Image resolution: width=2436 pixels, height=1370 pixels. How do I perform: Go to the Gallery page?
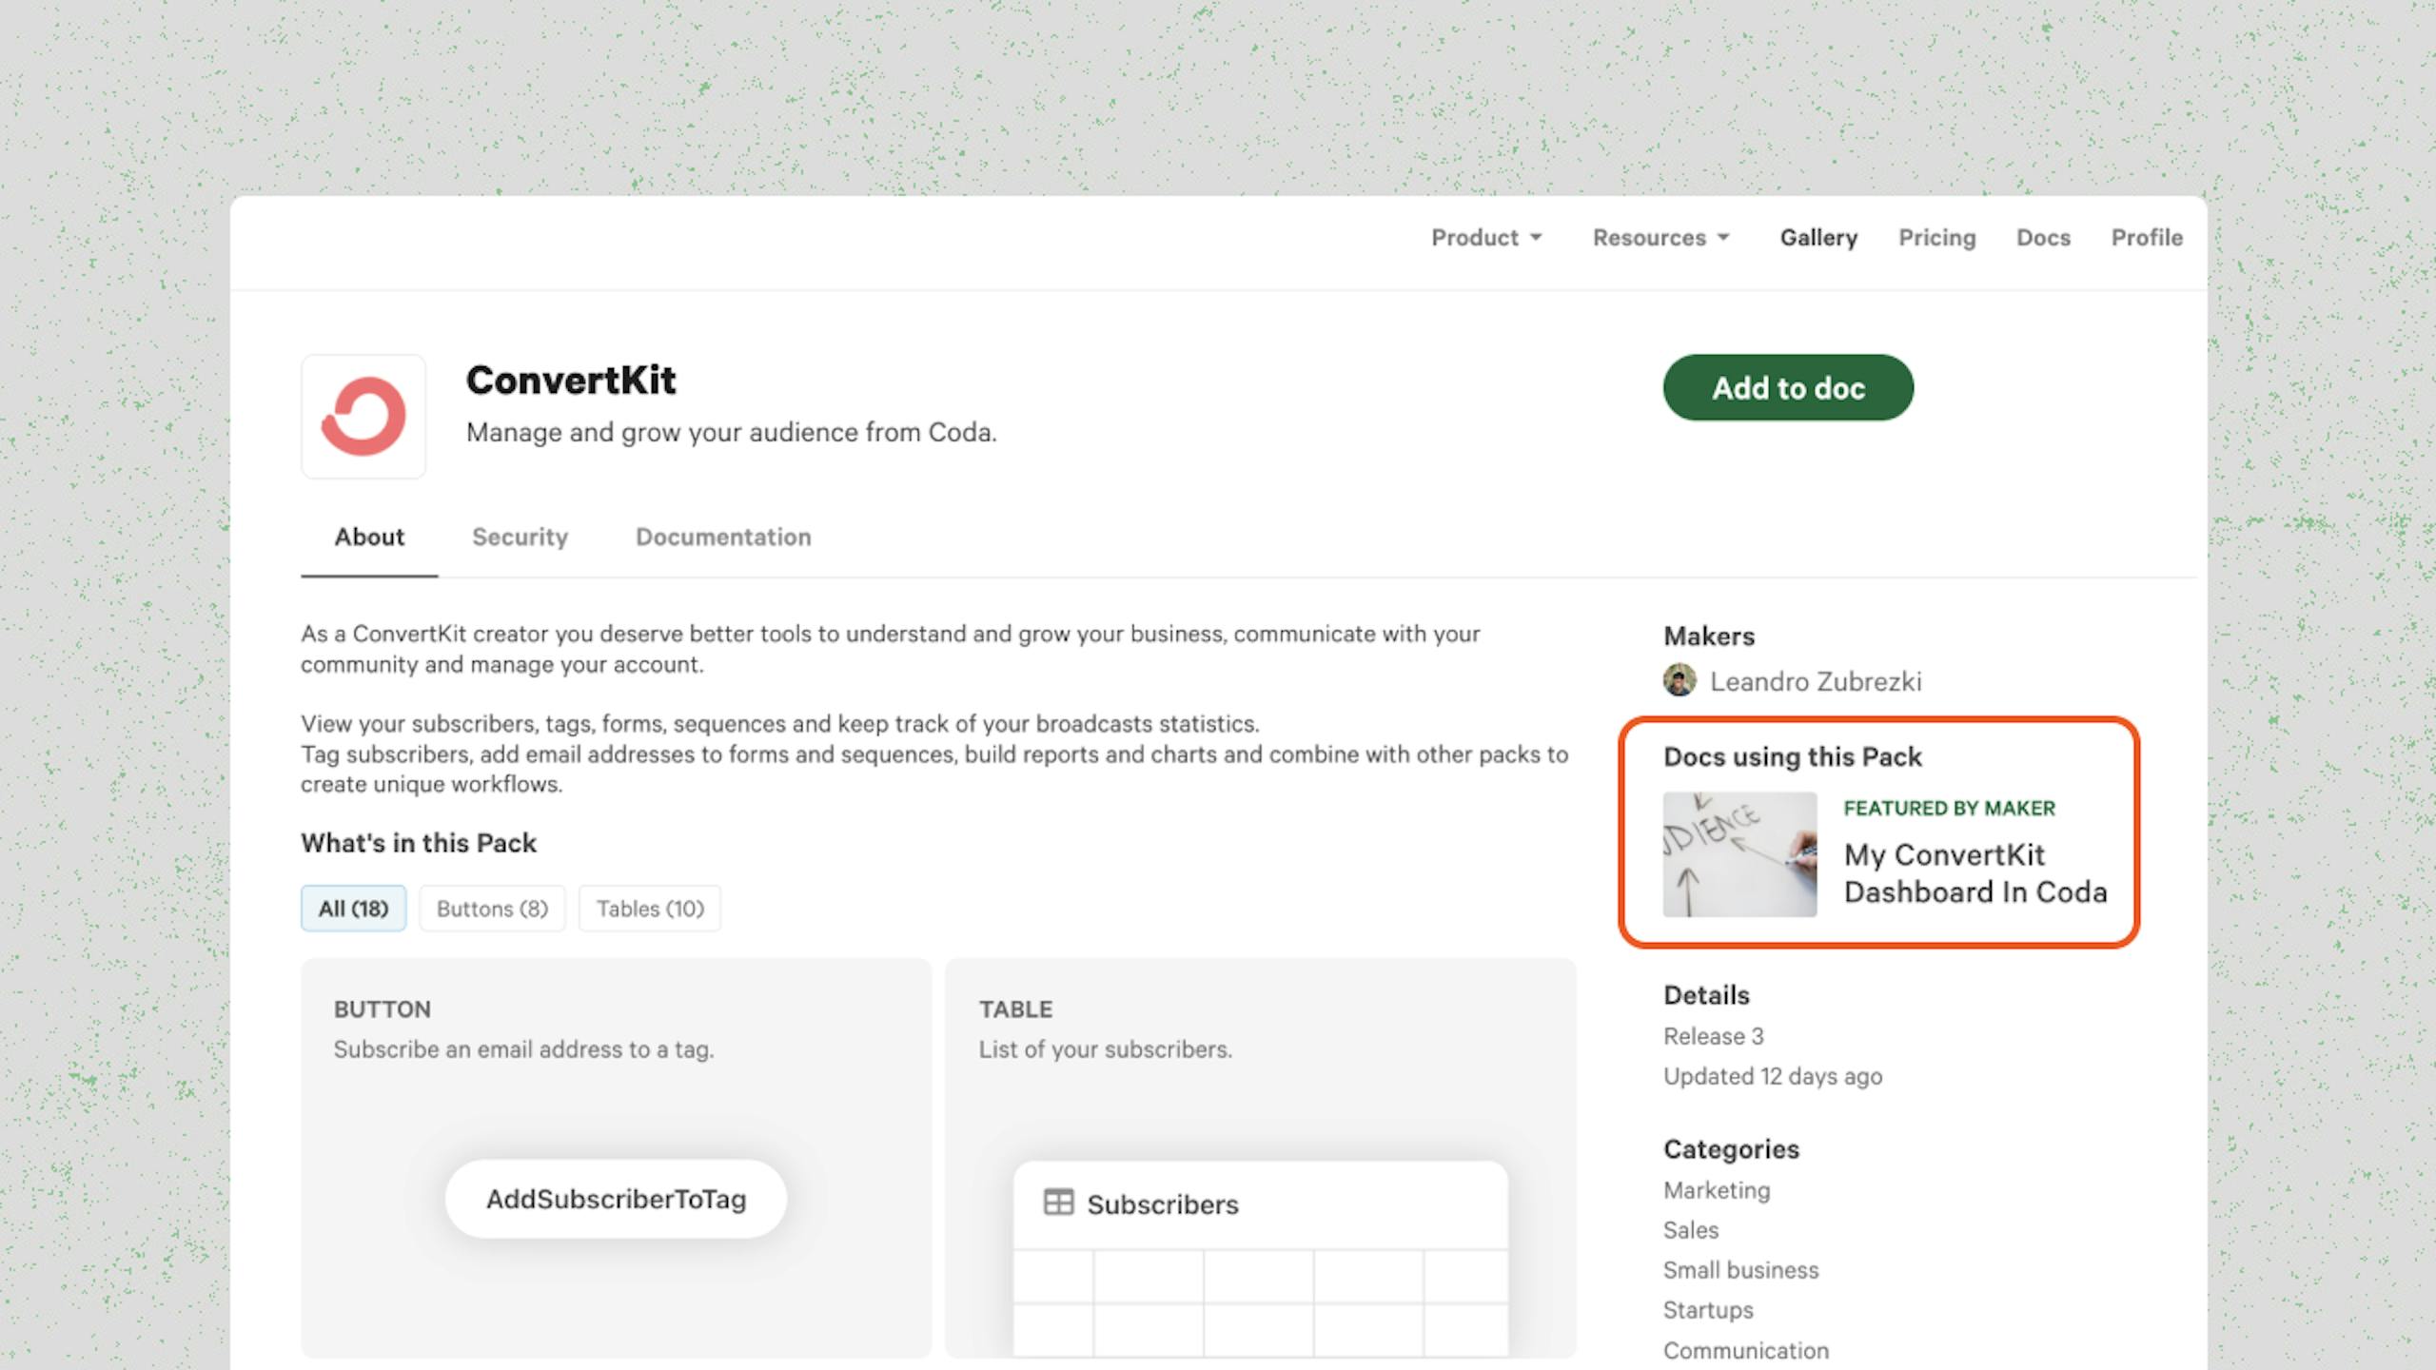tap(1818, 238)
